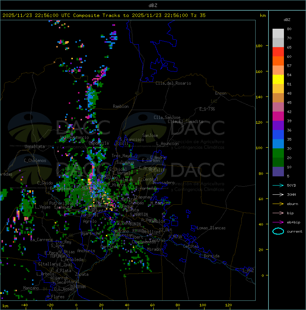This screenshot has width=306, height=310.
Task: Click the 'eburn' legend label
Action: [292, 204]
